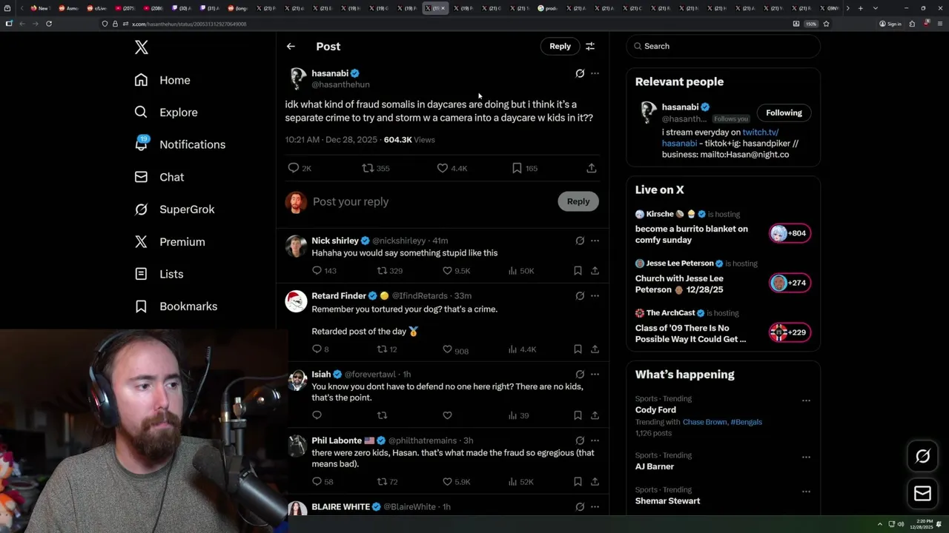Open Premium in the sidebar

click(x=170, y=241)
